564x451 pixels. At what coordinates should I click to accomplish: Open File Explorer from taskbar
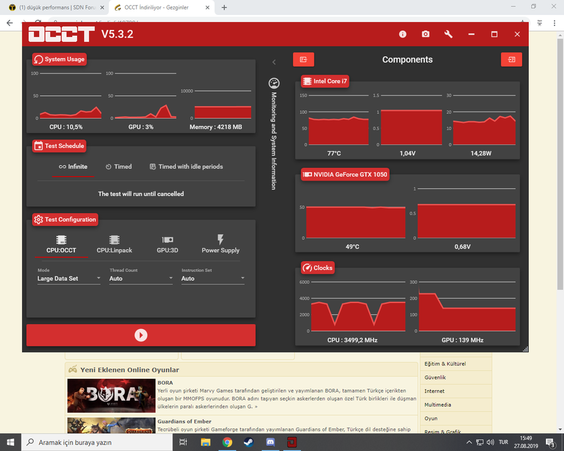point(206,442)
